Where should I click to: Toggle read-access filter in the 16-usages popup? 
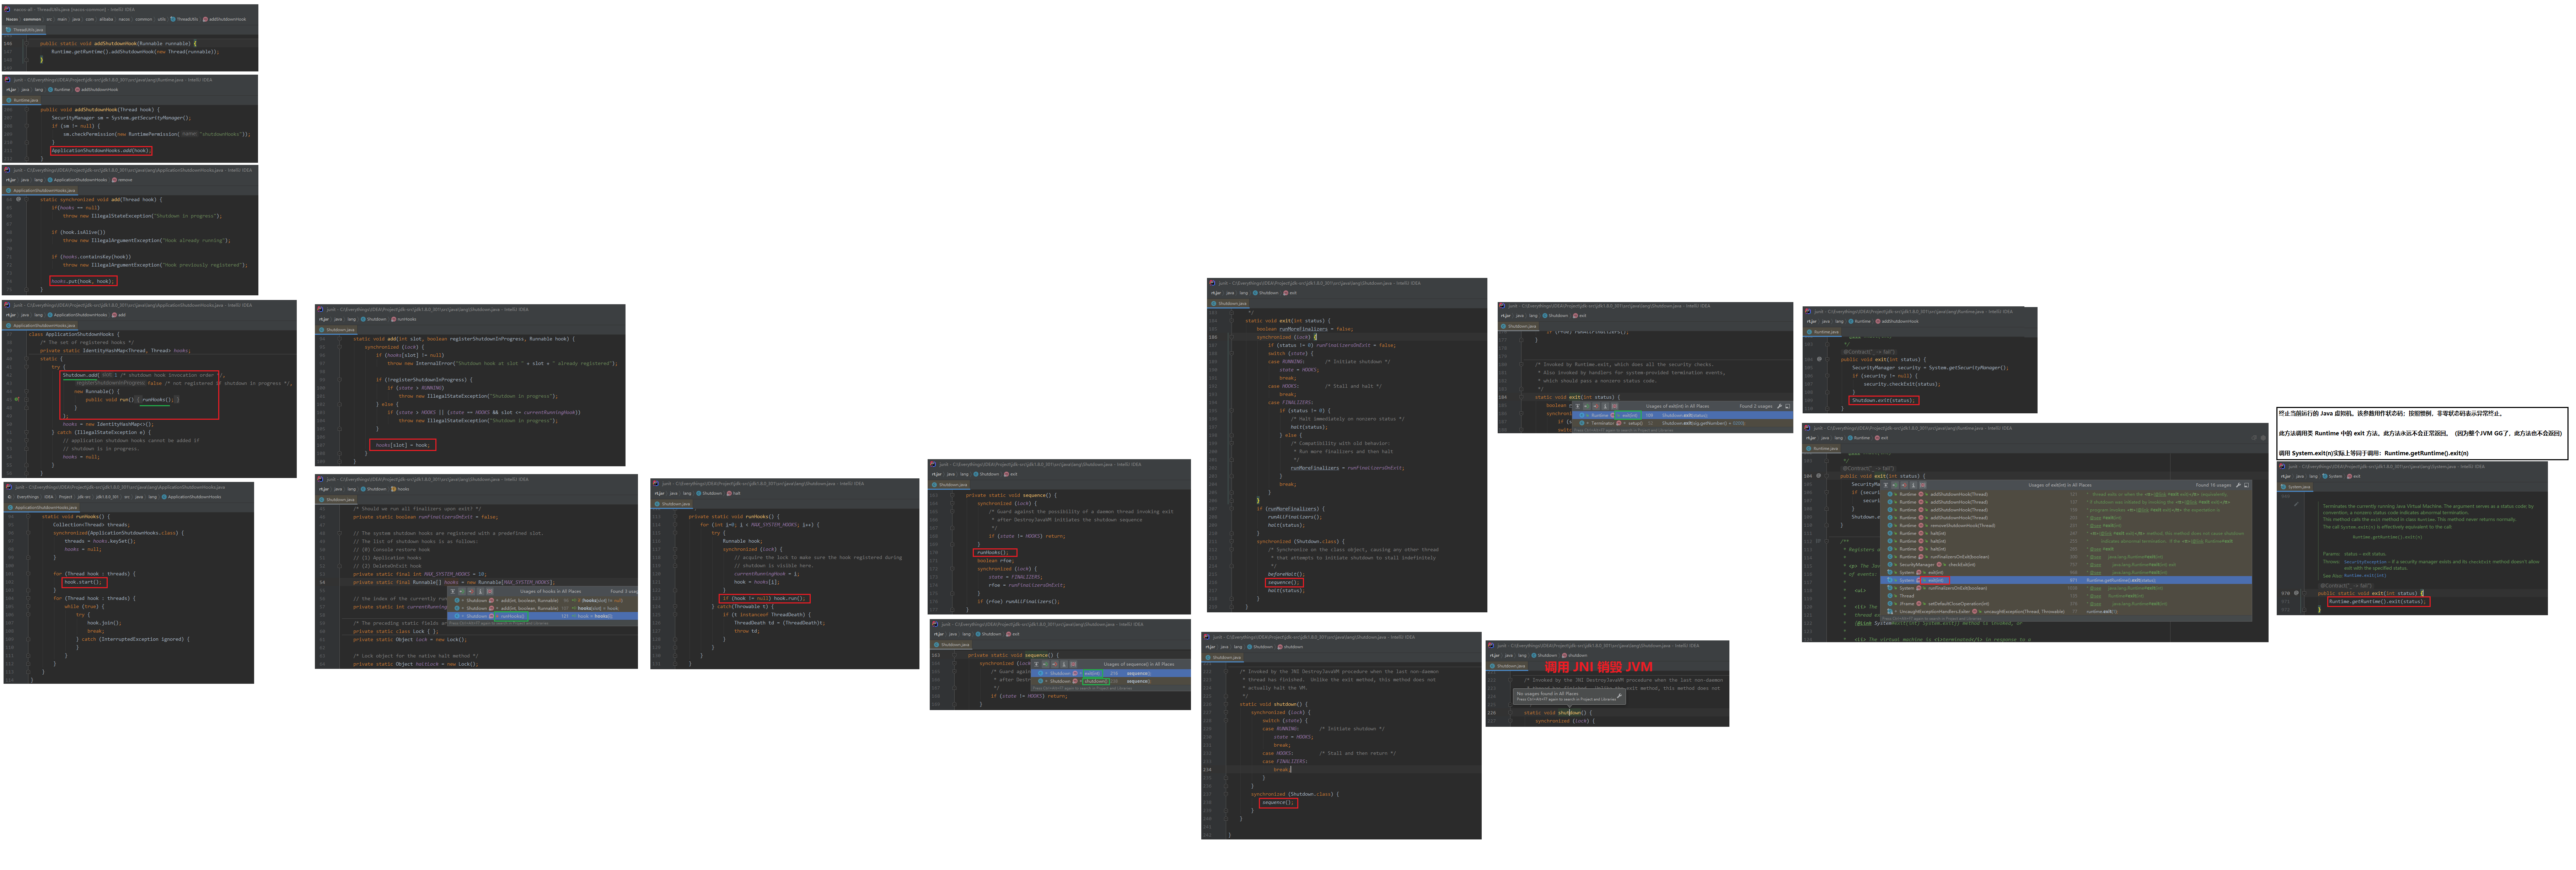coord(1895,485)
